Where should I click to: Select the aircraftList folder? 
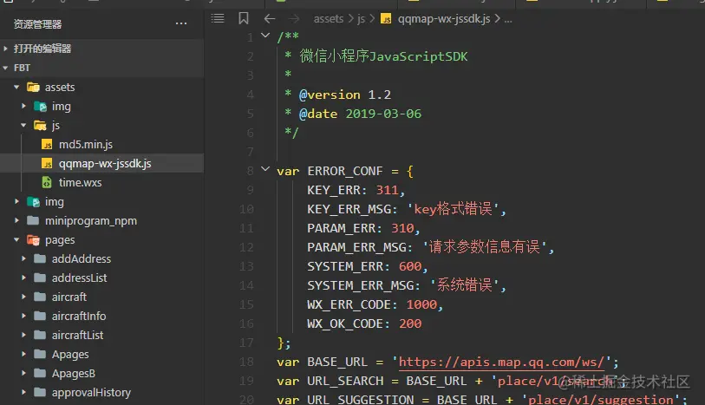pos(77,336)
